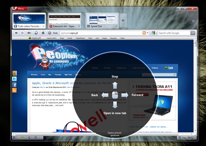This screenshot has height=146, width=206.
Task: Click the sapo.pt logo in the top bar
Action: coord(35,38)
